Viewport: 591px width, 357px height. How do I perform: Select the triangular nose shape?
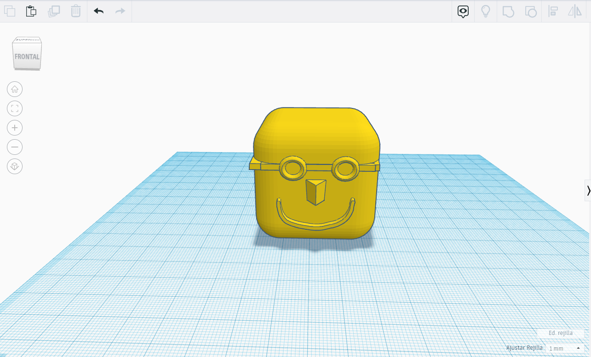coord(316,192)
